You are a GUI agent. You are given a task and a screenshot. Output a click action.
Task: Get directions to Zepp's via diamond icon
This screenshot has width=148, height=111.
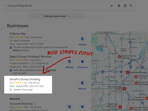pos(82,62)
